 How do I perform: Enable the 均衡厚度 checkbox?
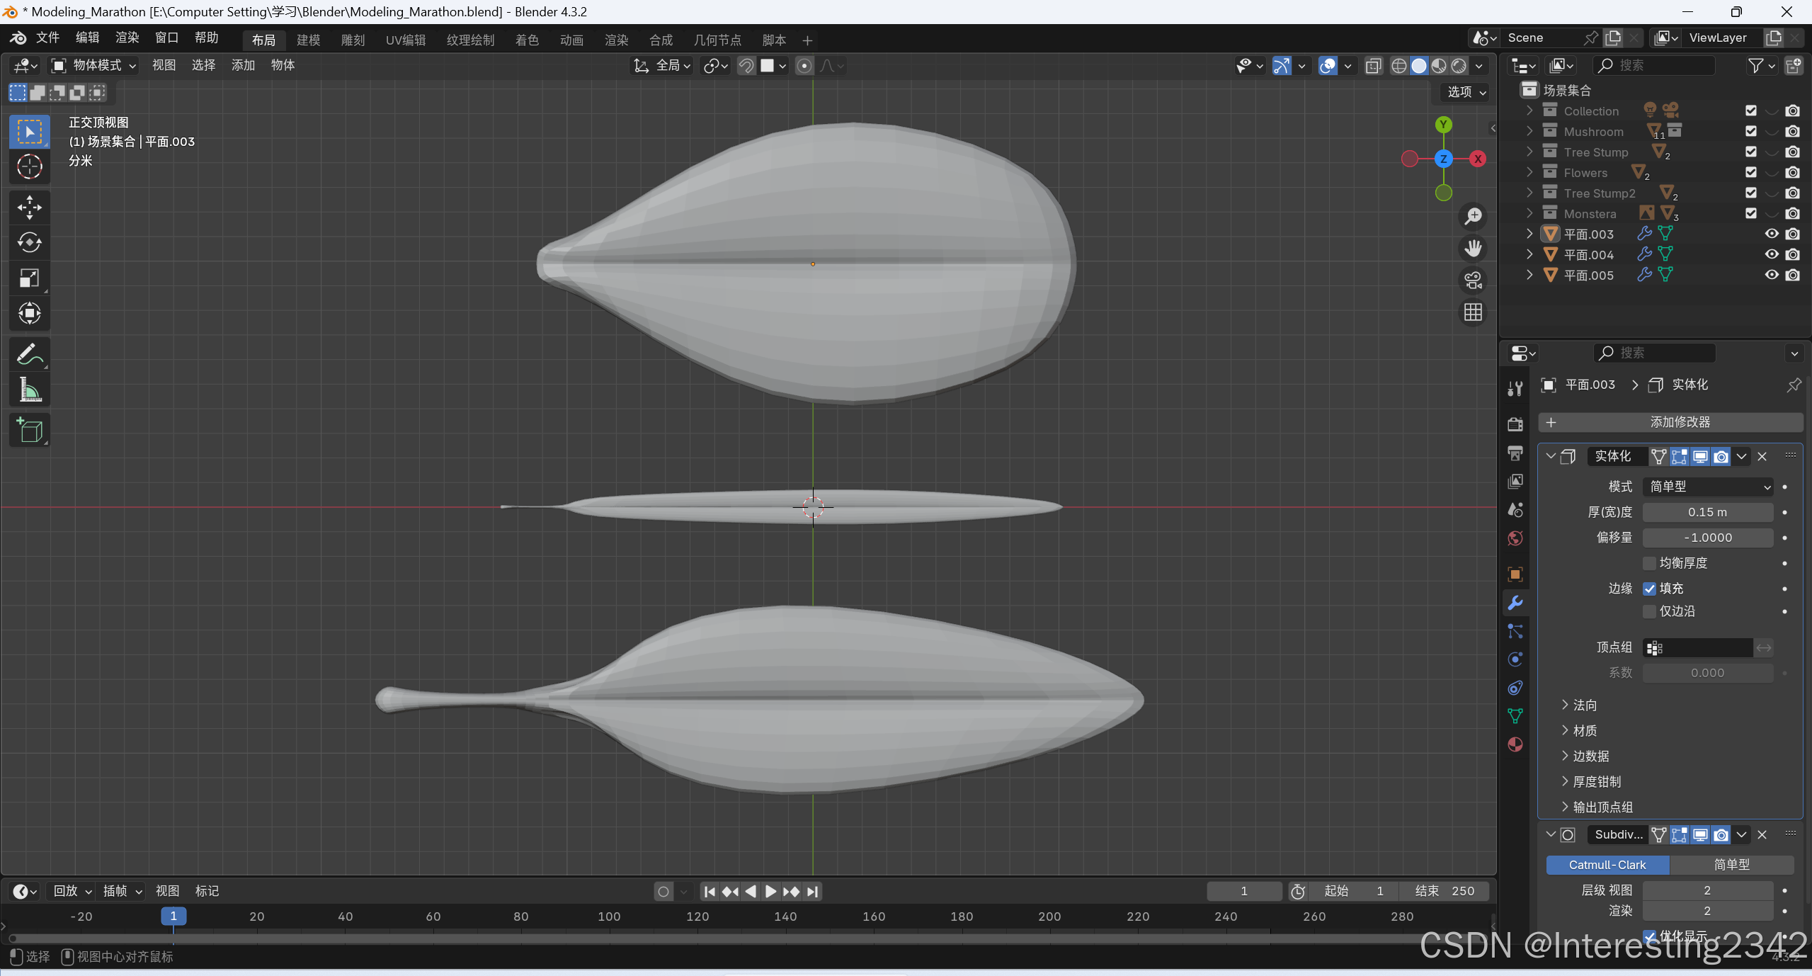tap(1650, 563)
